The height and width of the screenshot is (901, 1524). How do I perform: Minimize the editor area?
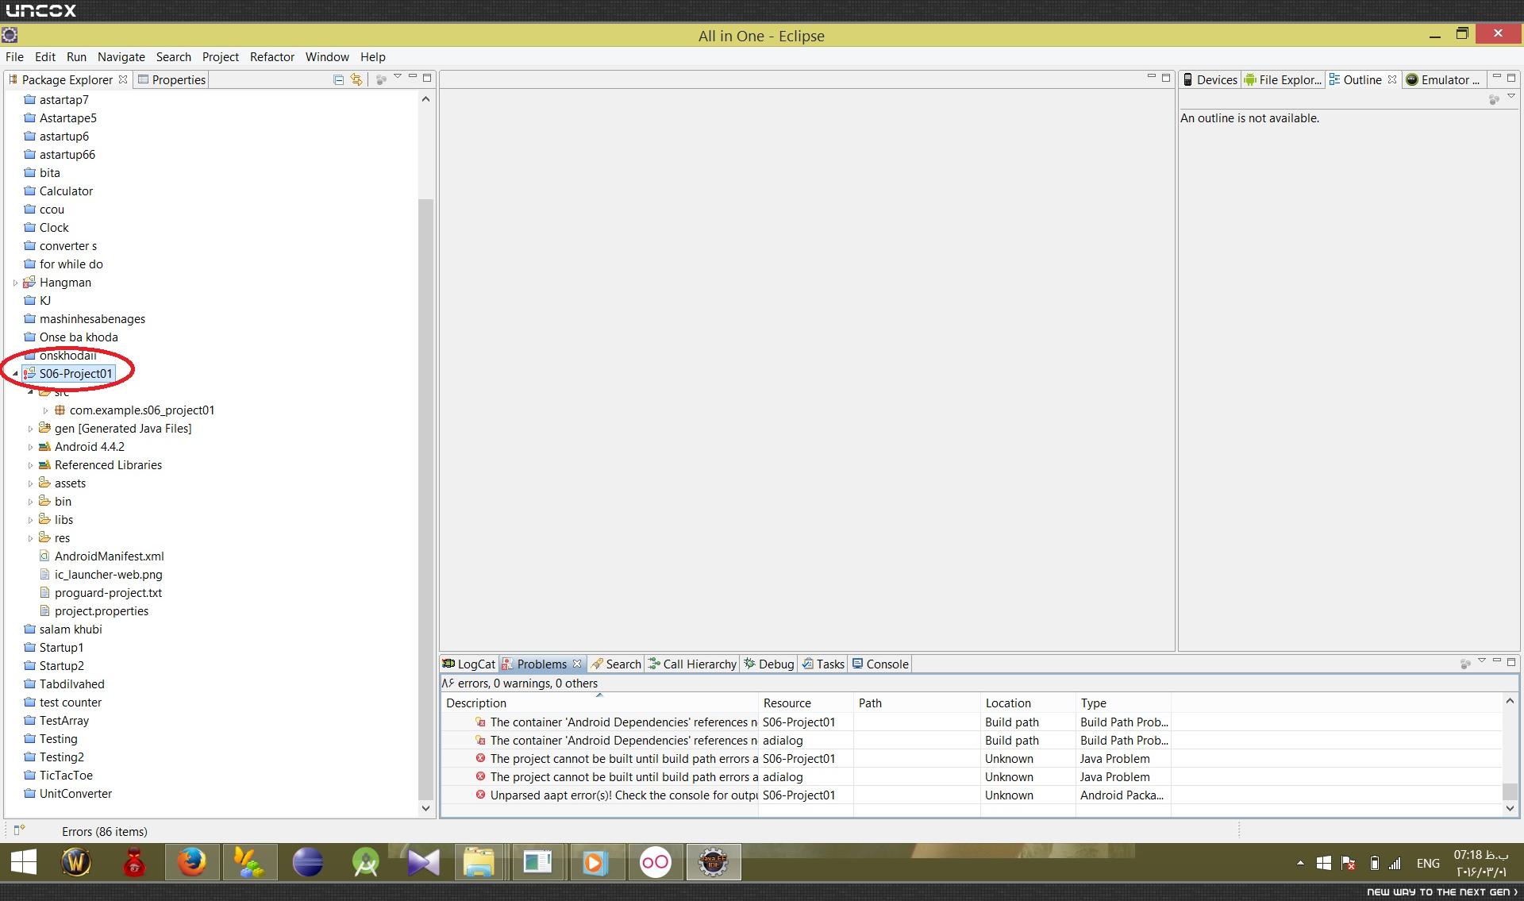tap(1152, 77)
